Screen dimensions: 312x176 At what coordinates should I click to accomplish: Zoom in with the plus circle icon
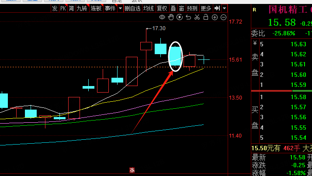[215, 17]
